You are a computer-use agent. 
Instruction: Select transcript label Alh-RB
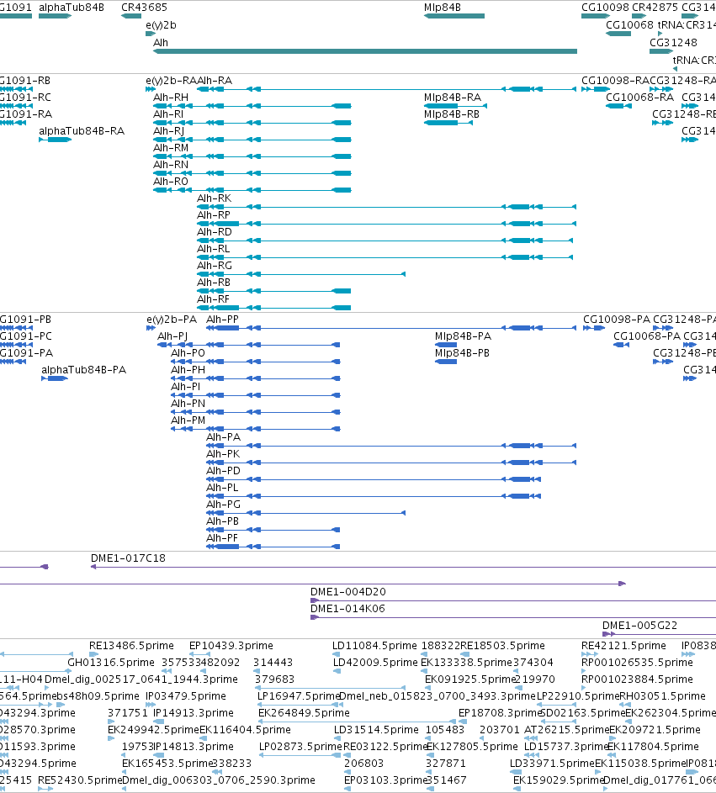(214, 283)
